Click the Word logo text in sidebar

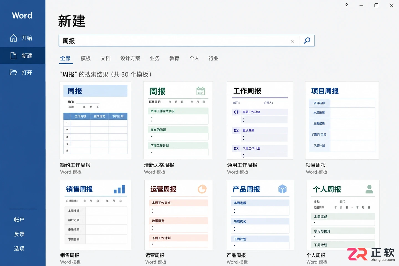(22, 16)
